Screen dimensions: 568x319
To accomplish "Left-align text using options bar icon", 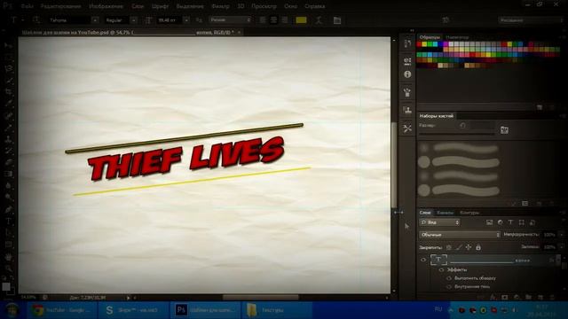I will (263, 20).
